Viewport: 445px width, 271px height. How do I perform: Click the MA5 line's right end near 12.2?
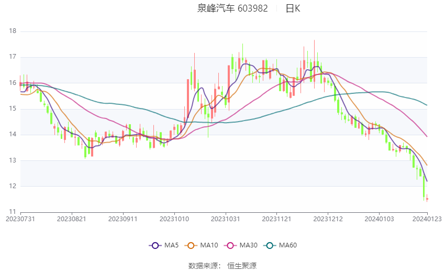pos(427,181)
